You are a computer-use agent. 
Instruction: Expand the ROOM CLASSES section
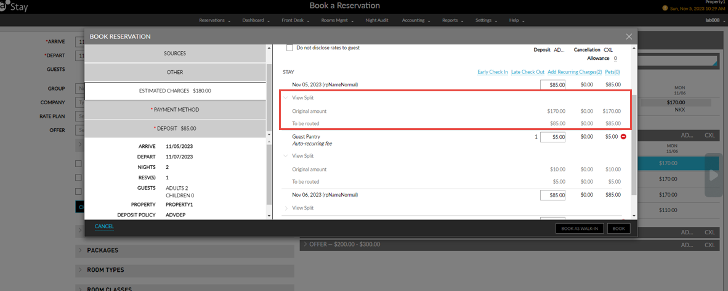(x=184, y=288)
